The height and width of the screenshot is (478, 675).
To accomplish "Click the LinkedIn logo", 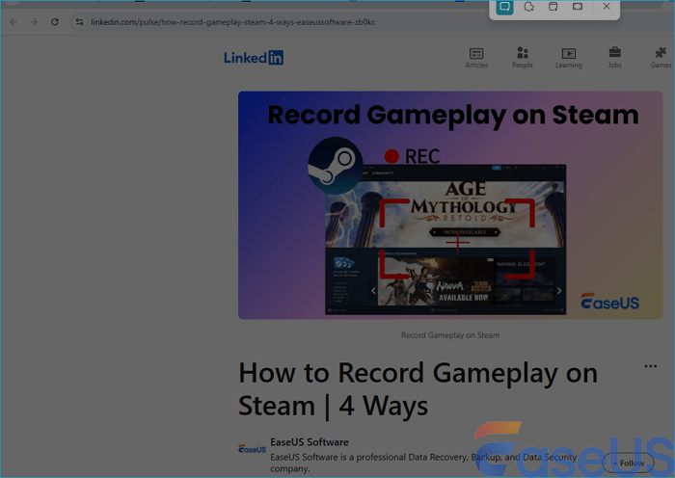I will tap(254, 58).
